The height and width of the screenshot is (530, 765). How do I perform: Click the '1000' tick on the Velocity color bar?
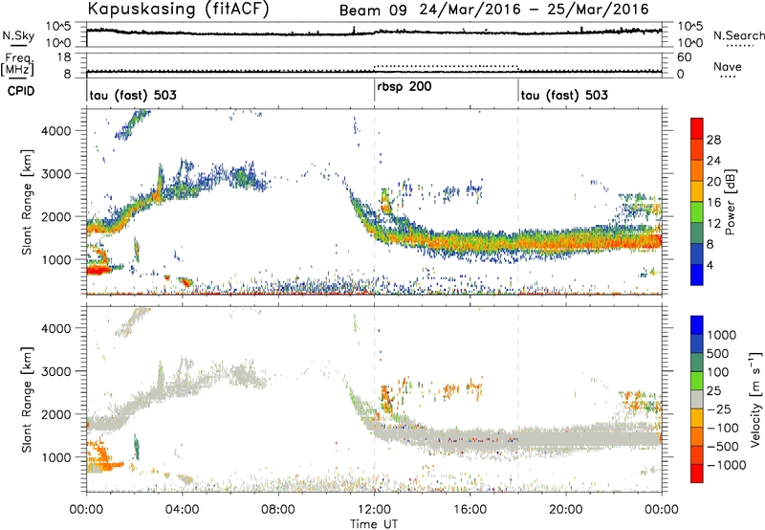(722, 335)
